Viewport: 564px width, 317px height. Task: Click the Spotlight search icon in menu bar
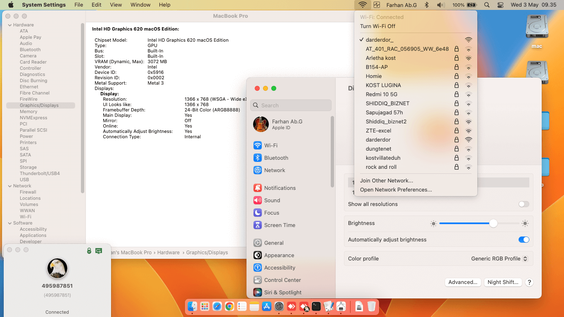coord(487,5)
